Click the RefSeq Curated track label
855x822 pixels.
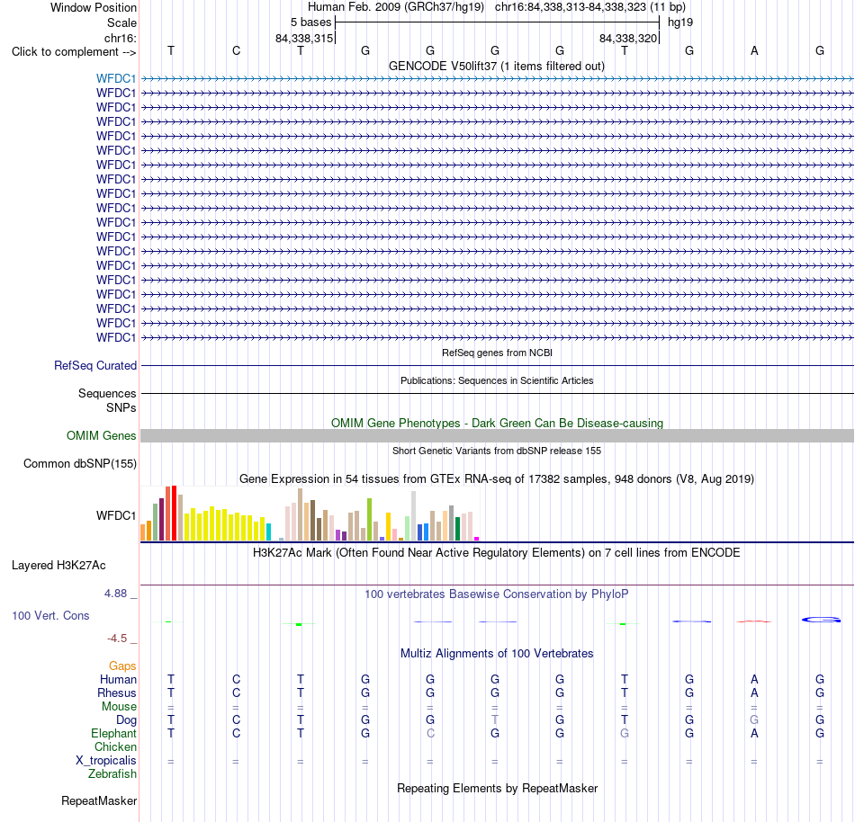(94, 365)
